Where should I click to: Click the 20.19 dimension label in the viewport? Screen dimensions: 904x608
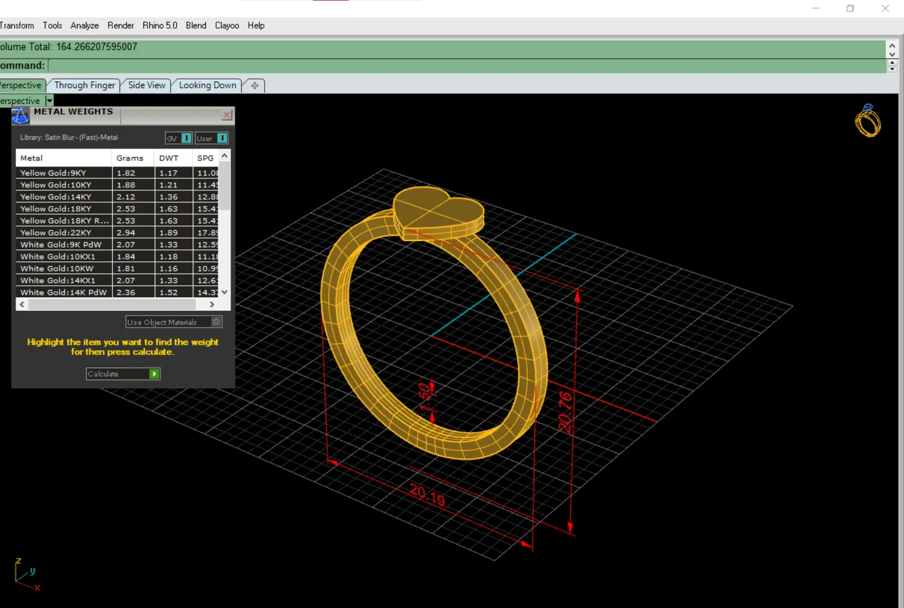[x=428, y=495]
